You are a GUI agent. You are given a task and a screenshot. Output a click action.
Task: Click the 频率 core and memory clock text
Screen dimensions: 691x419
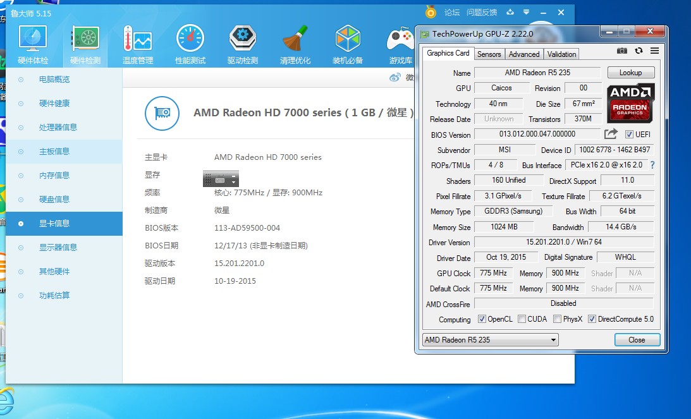(x=269, y=193)
